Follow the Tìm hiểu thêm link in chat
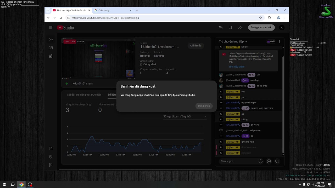The image size is (335, 188). click(236, 67)
